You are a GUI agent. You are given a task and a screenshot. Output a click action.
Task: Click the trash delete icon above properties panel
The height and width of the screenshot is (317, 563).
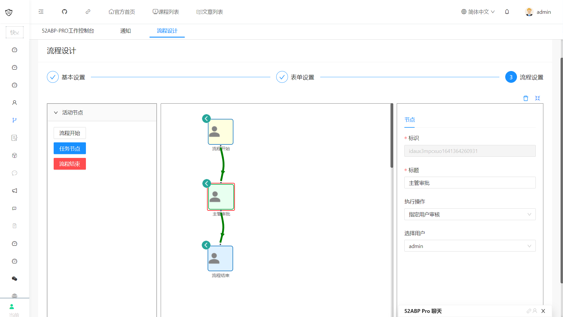click(526, 98)
